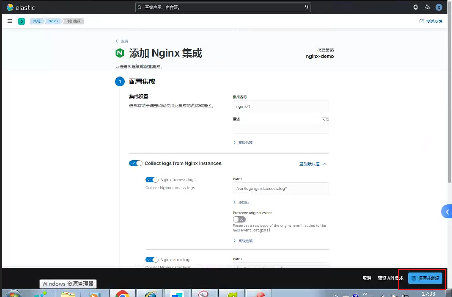Image resolution: width=452 pixels, height=297 pixels.
Task: Open the help menu icon in the header
Action: (x=416, y=7)
